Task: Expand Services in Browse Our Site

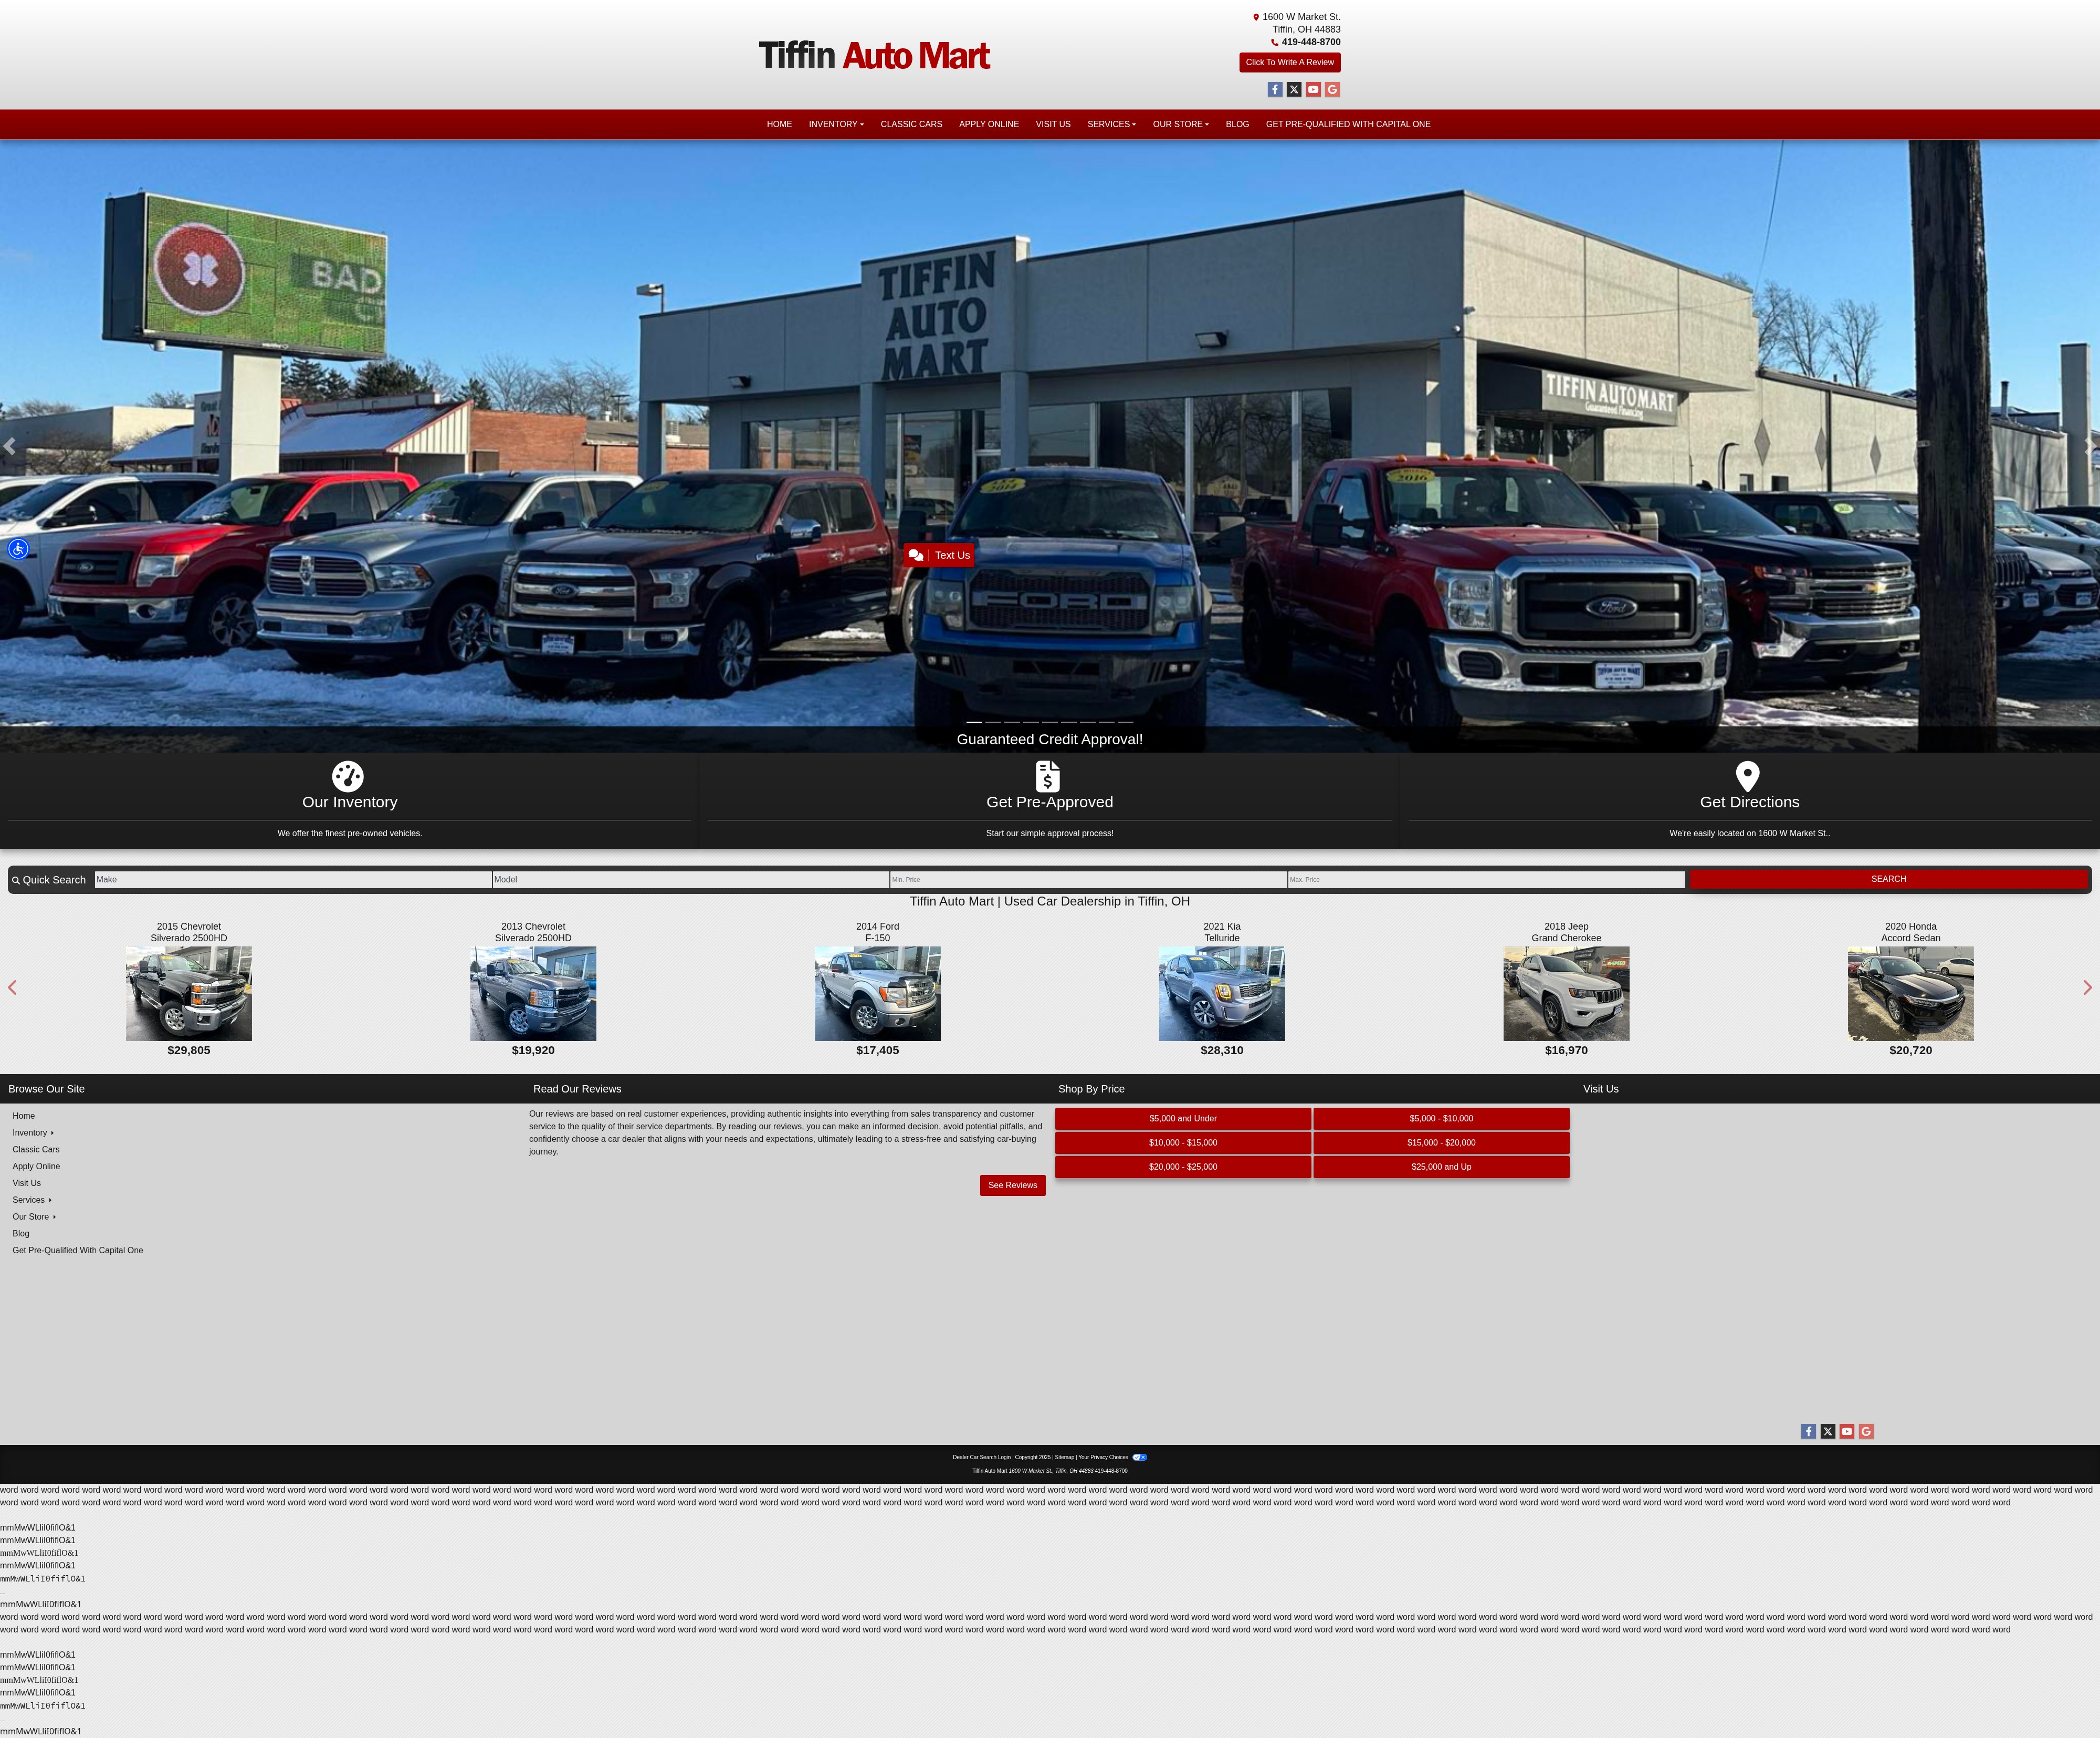Action: click(x=32, y=1200)
